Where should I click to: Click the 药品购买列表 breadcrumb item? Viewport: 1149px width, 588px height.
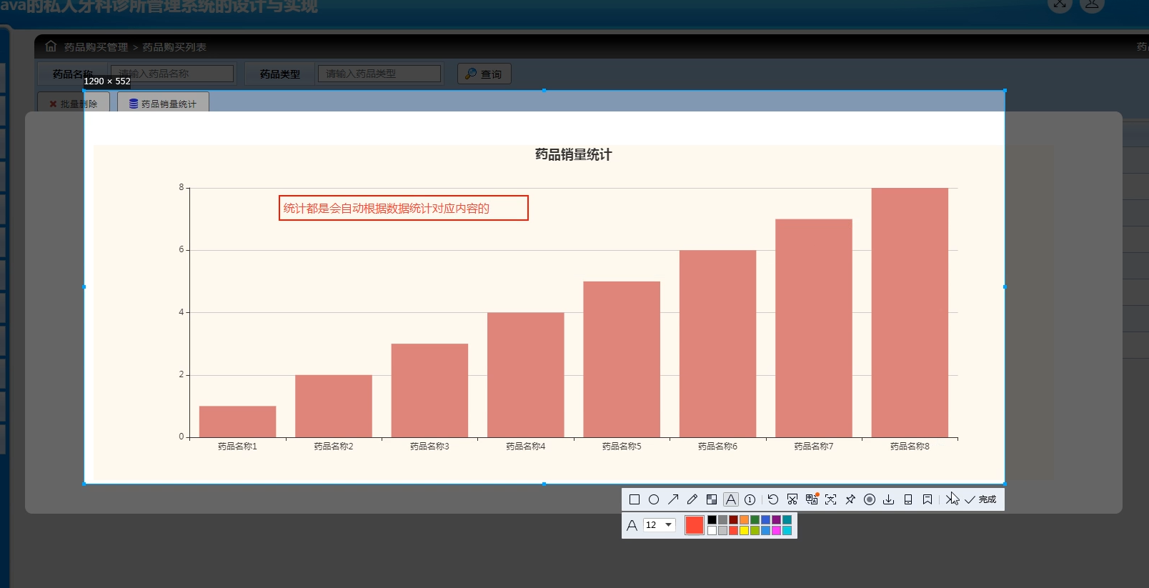click(x=174, y=47)
